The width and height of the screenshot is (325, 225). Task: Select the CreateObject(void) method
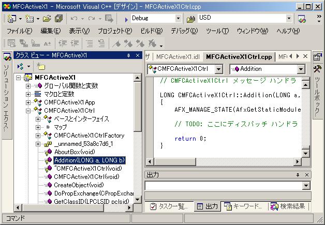[x=79, y=185]
